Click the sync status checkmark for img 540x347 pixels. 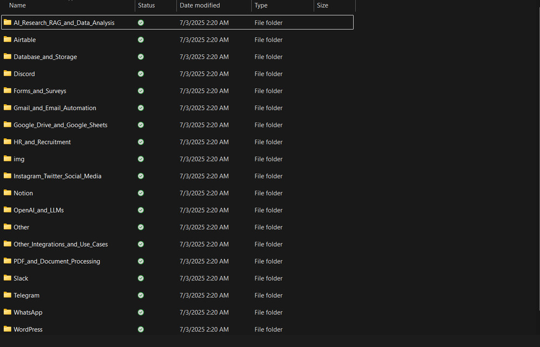pyautogui.click(x=141, y=159)
